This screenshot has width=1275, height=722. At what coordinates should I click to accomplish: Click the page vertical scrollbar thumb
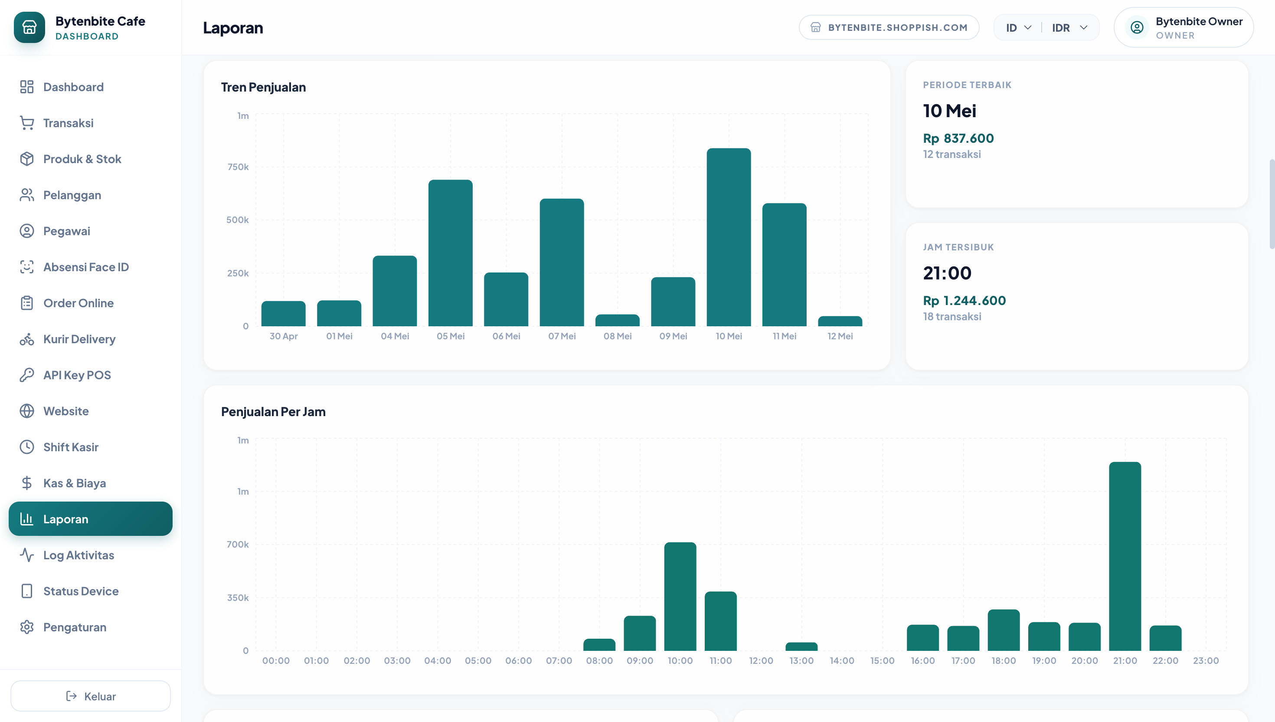click(x=1272, y=203)
